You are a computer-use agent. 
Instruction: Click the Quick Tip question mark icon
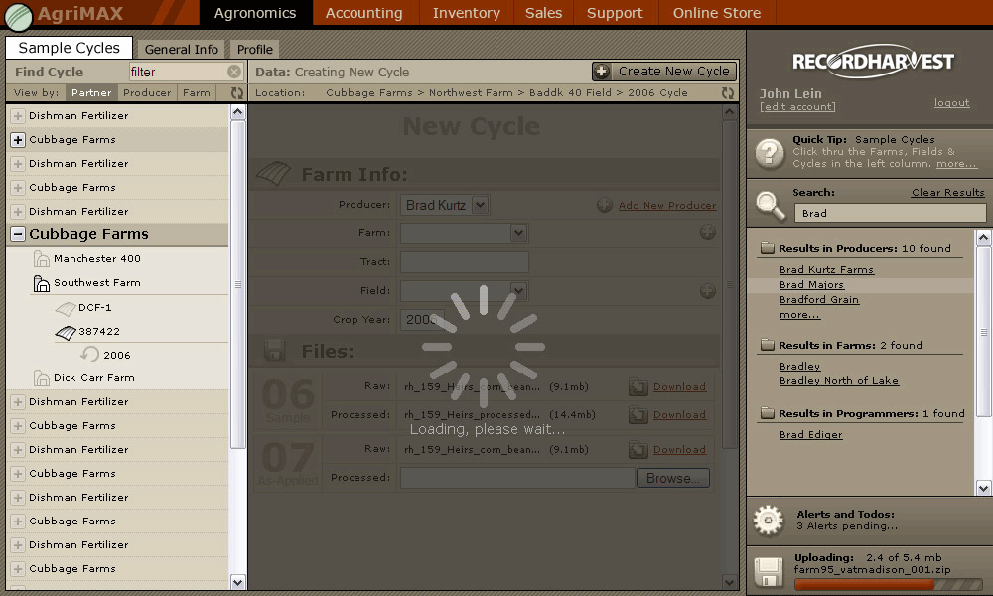tap(771, 153)
